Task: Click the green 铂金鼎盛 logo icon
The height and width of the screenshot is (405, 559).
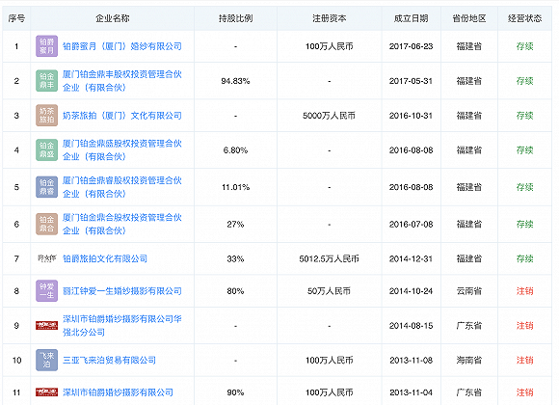Action: tap(46, 149)
